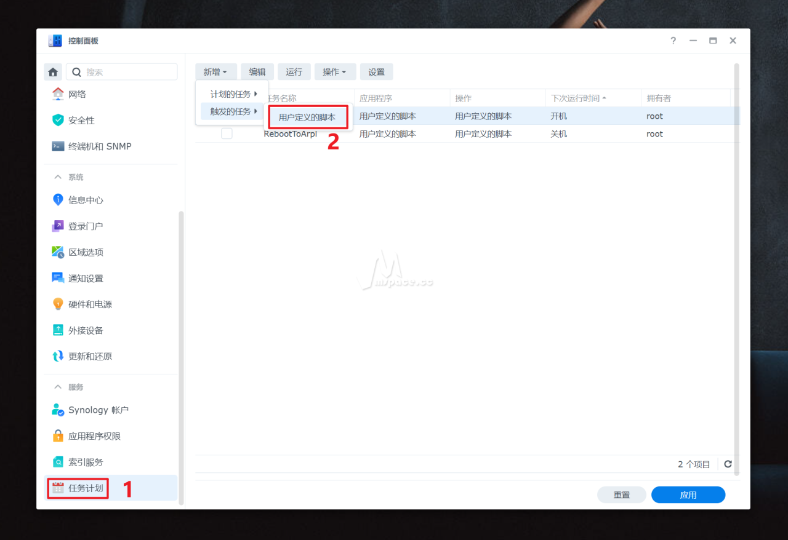Click the lock icon beside 应用程序权限
The width and height of the screenshot is (788, 540).
(x=58, y=436)
